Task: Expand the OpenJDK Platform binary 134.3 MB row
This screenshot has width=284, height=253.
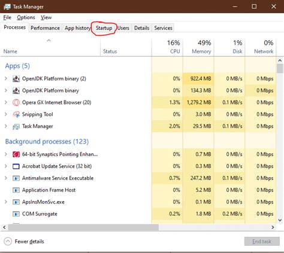Action: (x=6, y=91)
